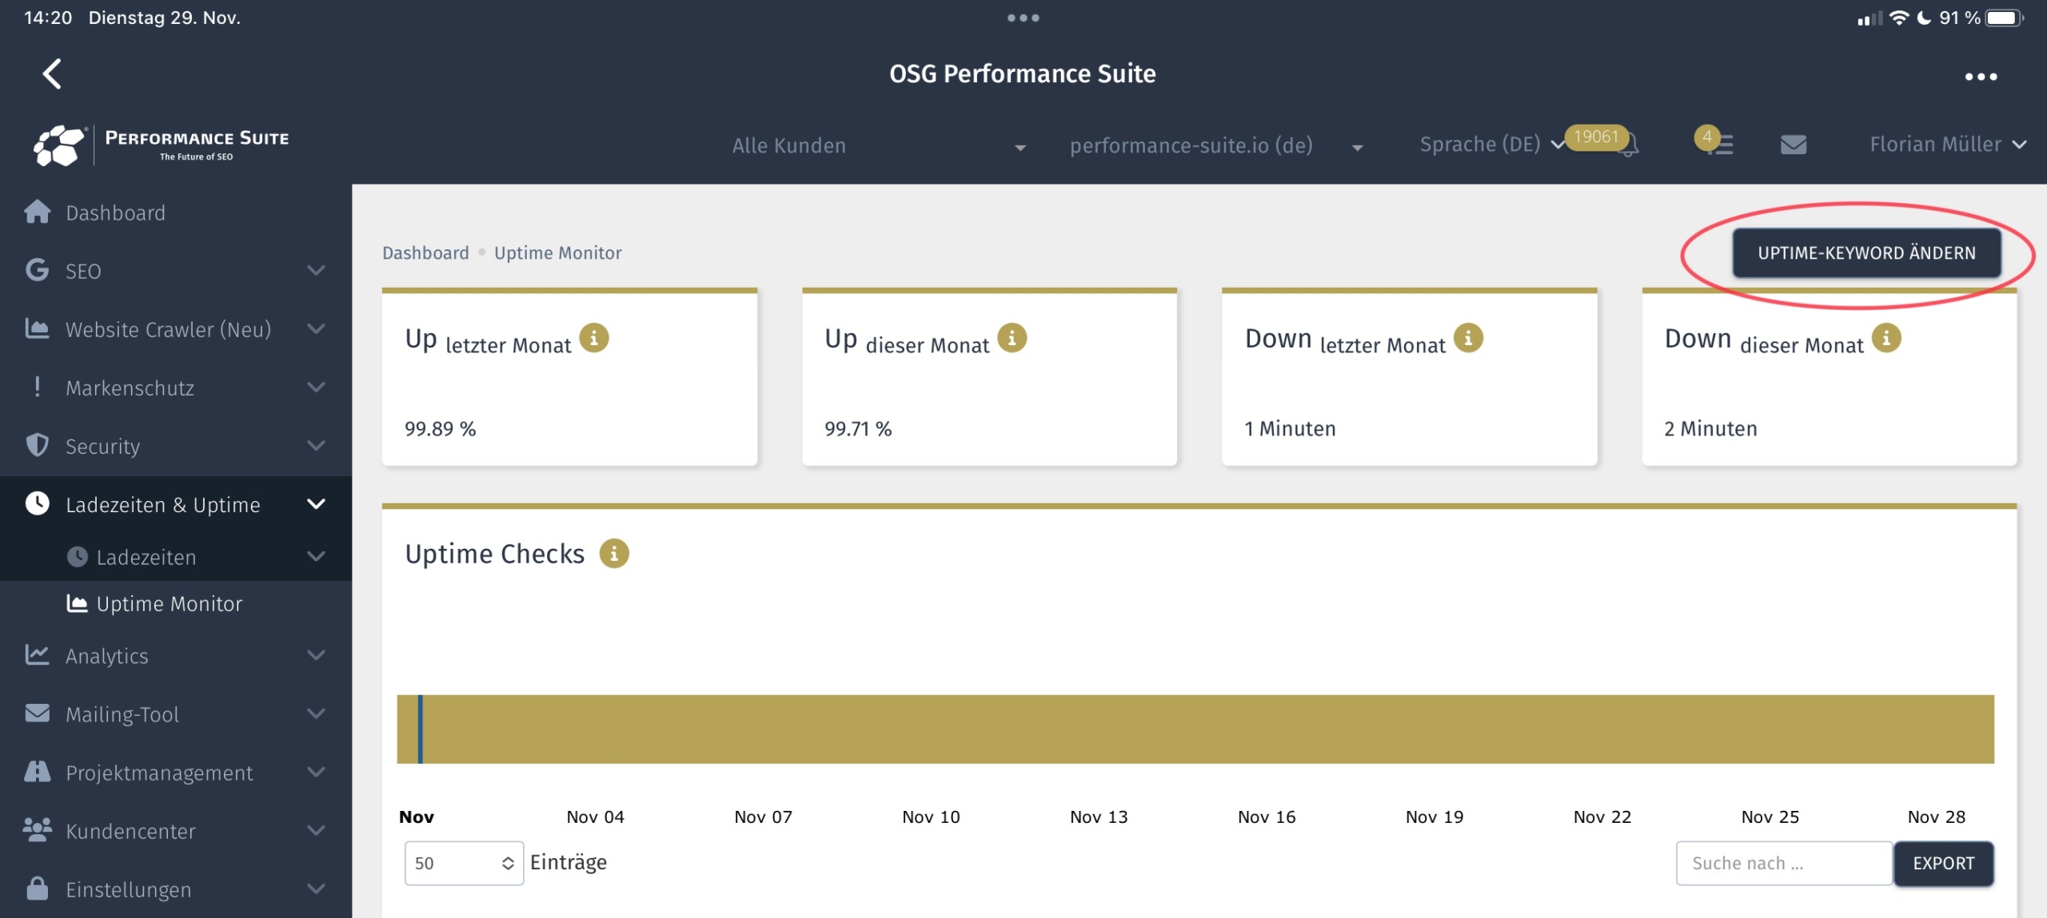The width and height of the screenshot is (2047, 918).
Task: Click the Uptime Monitor breadcrumb
Action: 557,252
